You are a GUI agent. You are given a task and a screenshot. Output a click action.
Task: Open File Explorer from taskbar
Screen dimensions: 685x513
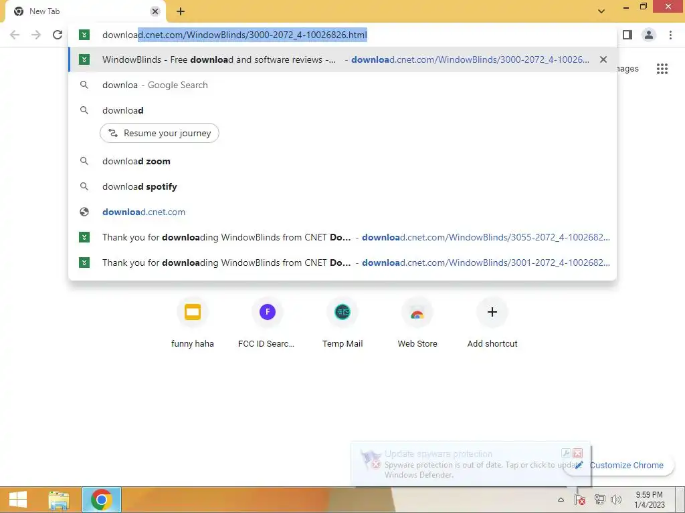tap(59, 500)
